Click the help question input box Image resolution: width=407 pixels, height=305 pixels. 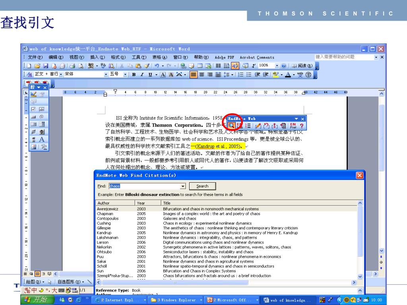[x=345, y=57]
